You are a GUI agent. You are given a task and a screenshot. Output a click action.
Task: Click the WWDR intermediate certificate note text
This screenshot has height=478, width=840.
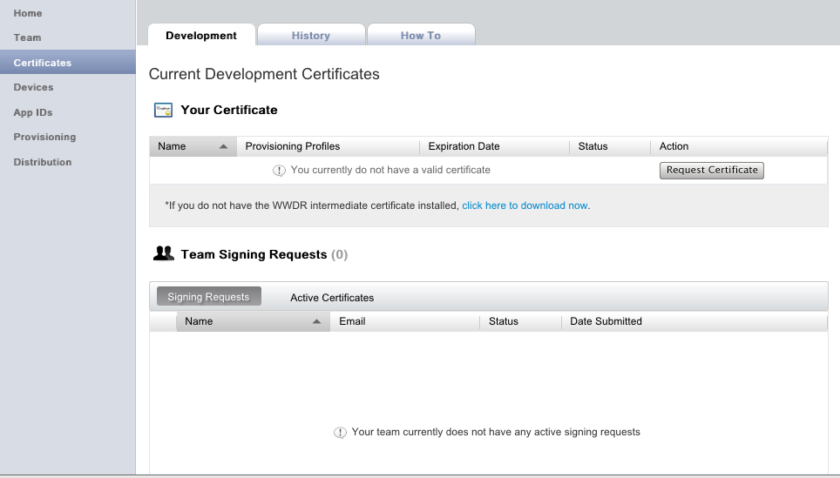pos(312,205)
